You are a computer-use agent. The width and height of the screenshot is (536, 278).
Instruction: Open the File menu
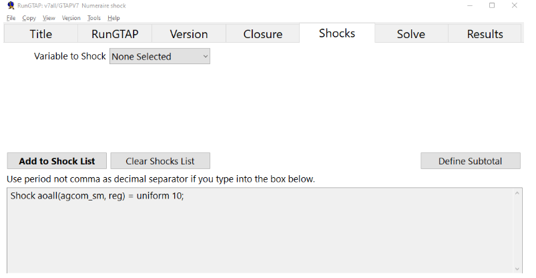[x=11, y=18]
